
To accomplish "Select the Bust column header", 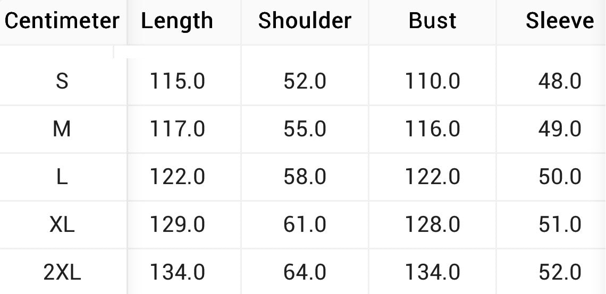I will point(432,21).
